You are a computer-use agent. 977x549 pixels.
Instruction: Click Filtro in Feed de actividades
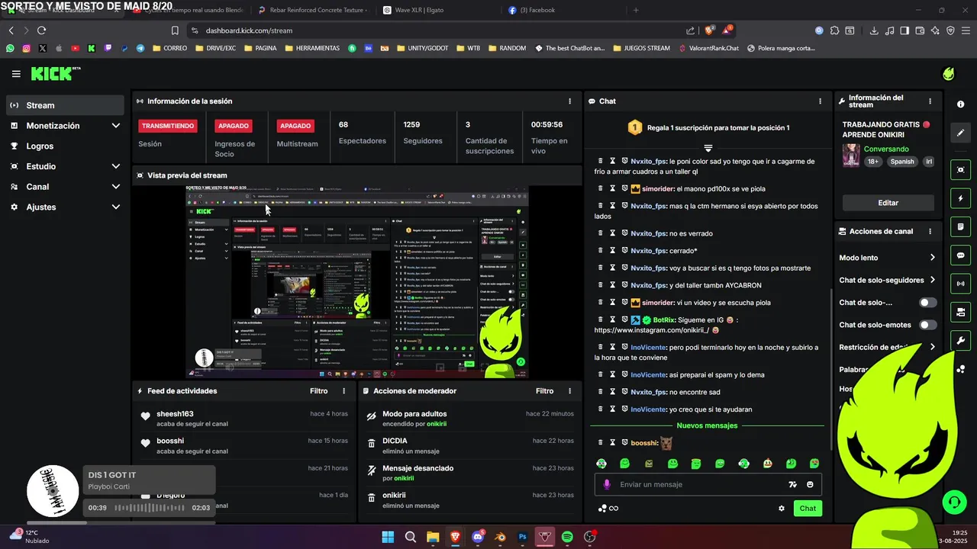click(319, 391)
